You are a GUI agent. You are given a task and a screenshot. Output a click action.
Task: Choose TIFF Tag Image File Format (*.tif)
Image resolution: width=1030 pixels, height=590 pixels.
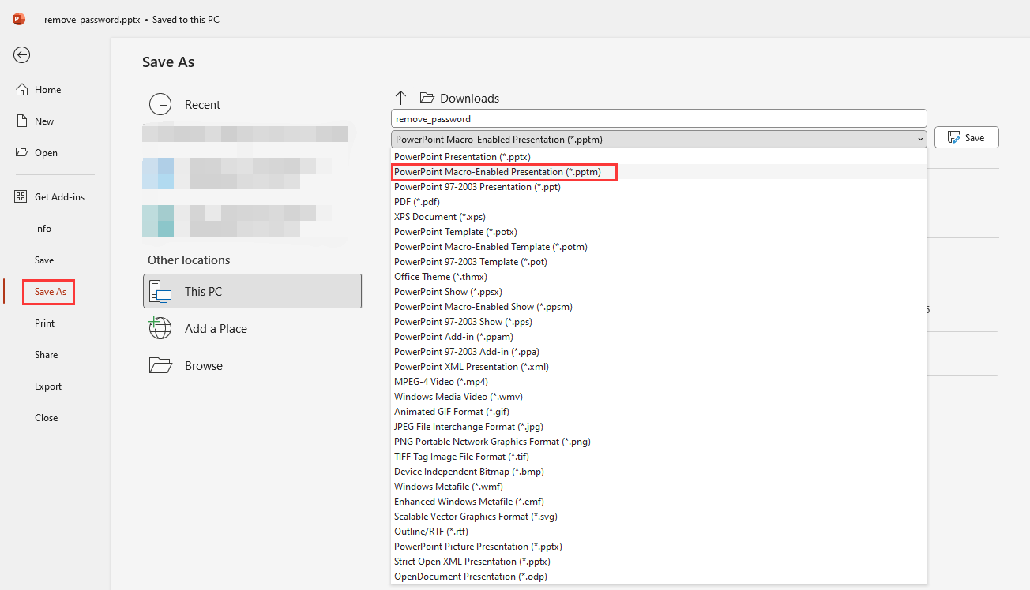tap(659, 457)
